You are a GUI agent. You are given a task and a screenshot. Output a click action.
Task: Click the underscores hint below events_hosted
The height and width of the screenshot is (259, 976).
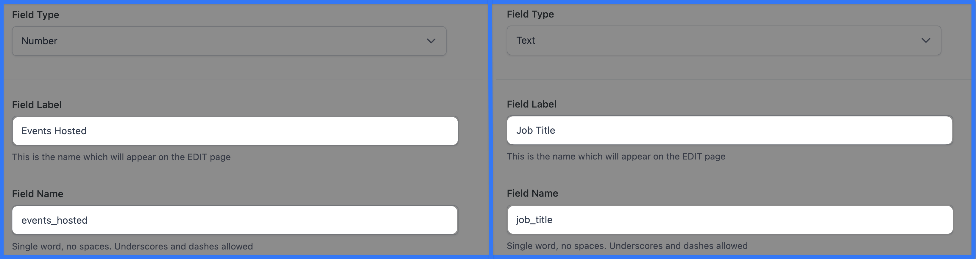[132, 247]
